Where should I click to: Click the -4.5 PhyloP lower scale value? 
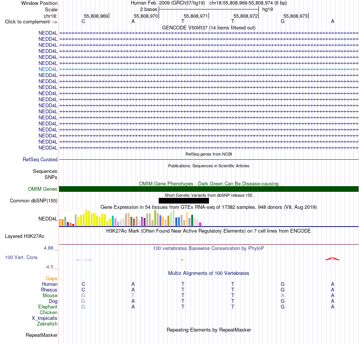pyautogui.click(x=49, y=267)
